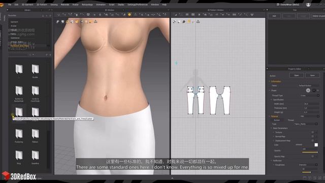Open the 2D Pattern menu
This screenshot has width=325, height=183.
[x=42, y=5]
